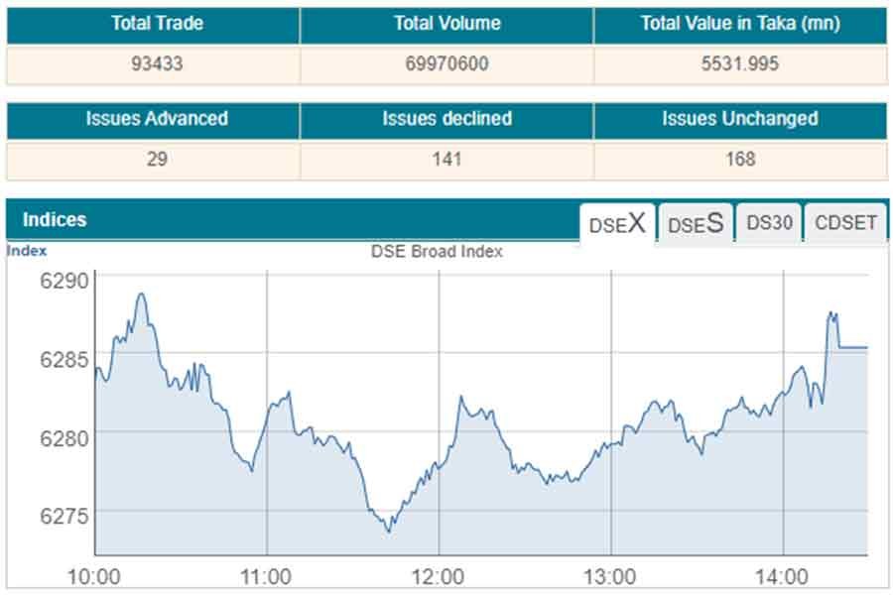Click the total value figure 5531.995
893x595 pixels.
[x=740, y=64]
